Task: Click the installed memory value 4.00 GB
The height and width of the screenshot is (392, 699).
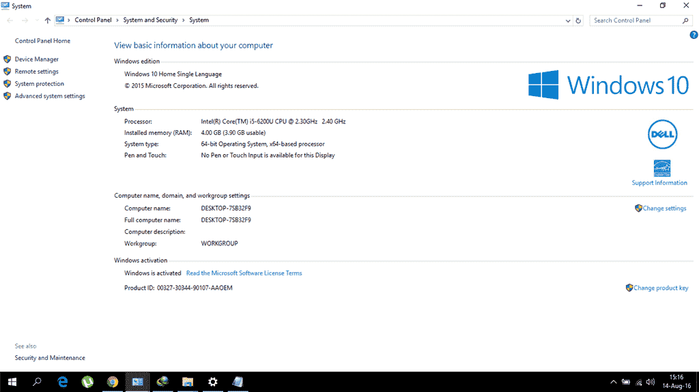Action: (233, 133)
